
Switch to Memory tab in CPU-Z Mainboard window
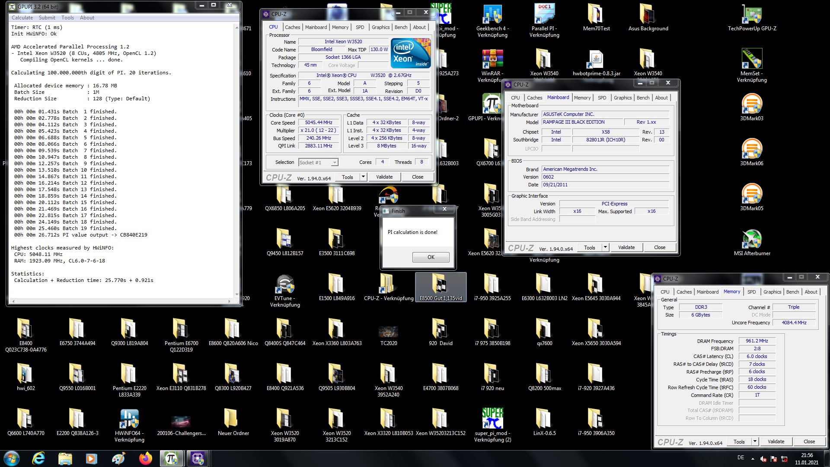pyautogui.click(x=582, y=98)
